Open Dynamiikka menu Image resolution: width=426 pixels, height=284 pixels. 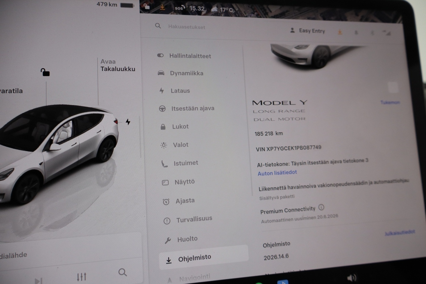[x=187, y=73]
